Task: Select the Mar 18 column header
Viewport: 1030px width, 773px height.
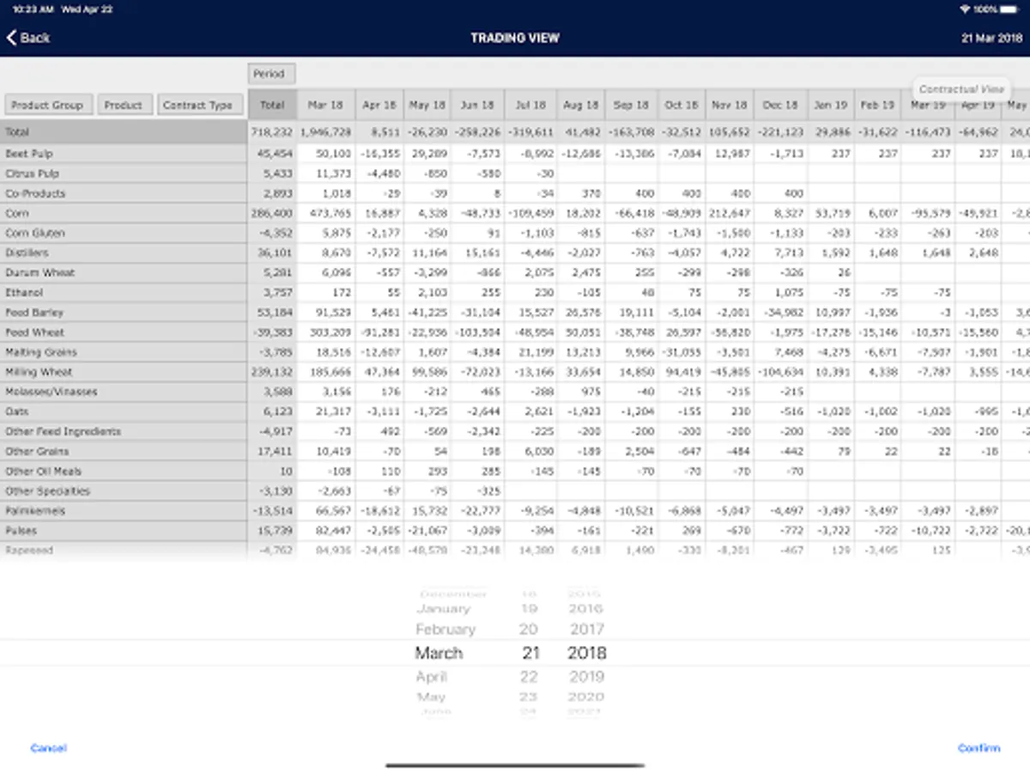Action: [x=326, y=105]
